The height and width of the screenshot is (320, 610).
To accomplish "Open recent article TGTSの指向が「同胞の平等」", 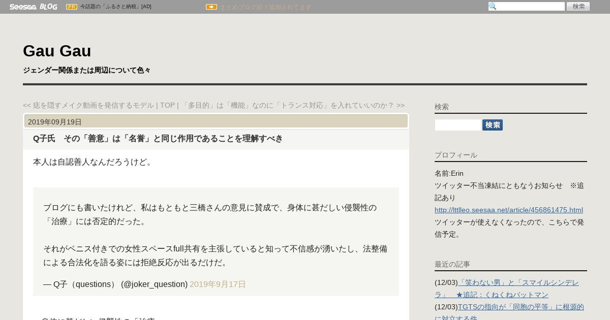I will (x=509, y=312).
